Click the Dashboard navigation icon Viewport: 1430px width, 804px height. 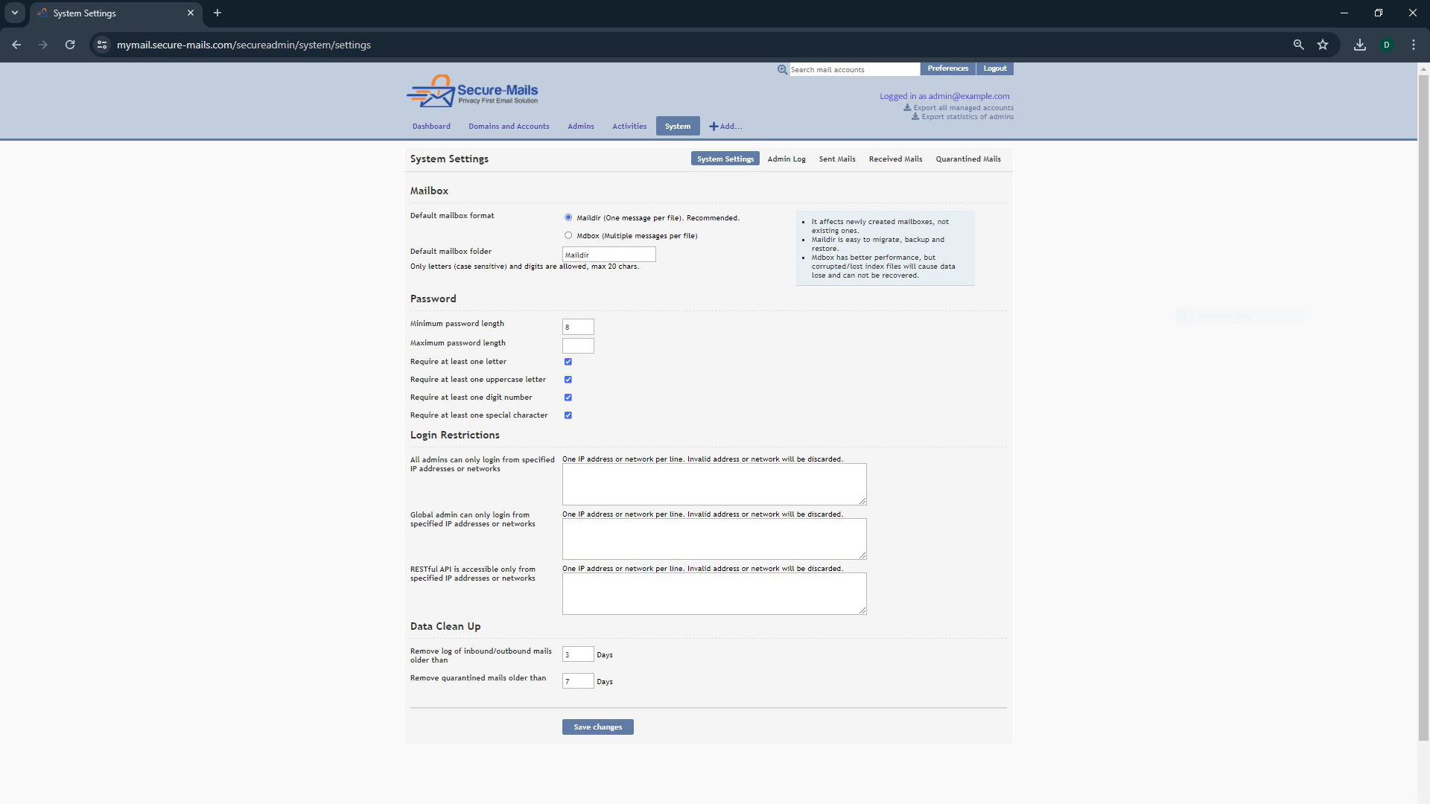click(x=431, y=126)
